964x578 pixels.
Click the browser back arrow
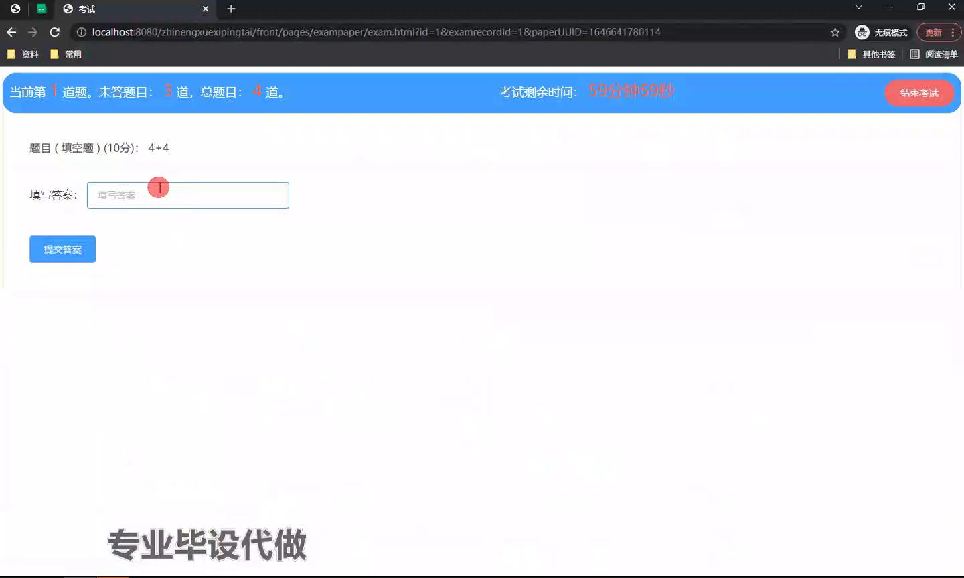click(x=11, y=32)
